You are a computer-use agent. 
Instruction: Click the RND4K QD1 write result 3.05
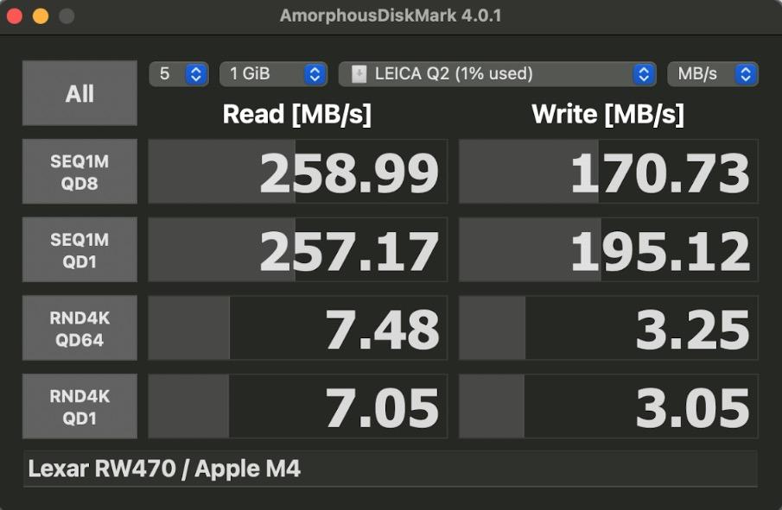[691, 408]
